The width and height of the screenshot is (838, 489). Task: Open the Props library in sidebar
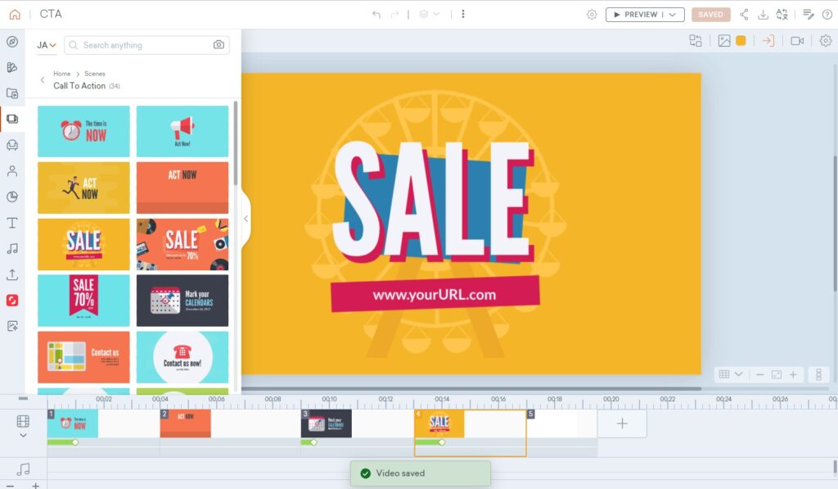[12, 145]
